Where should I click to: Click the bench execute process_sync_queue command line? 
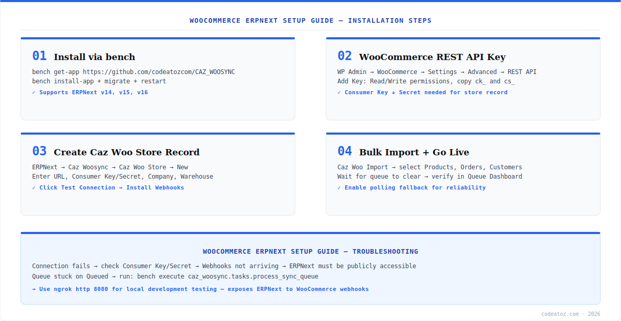pyautogui.click(x=175, y=276)
